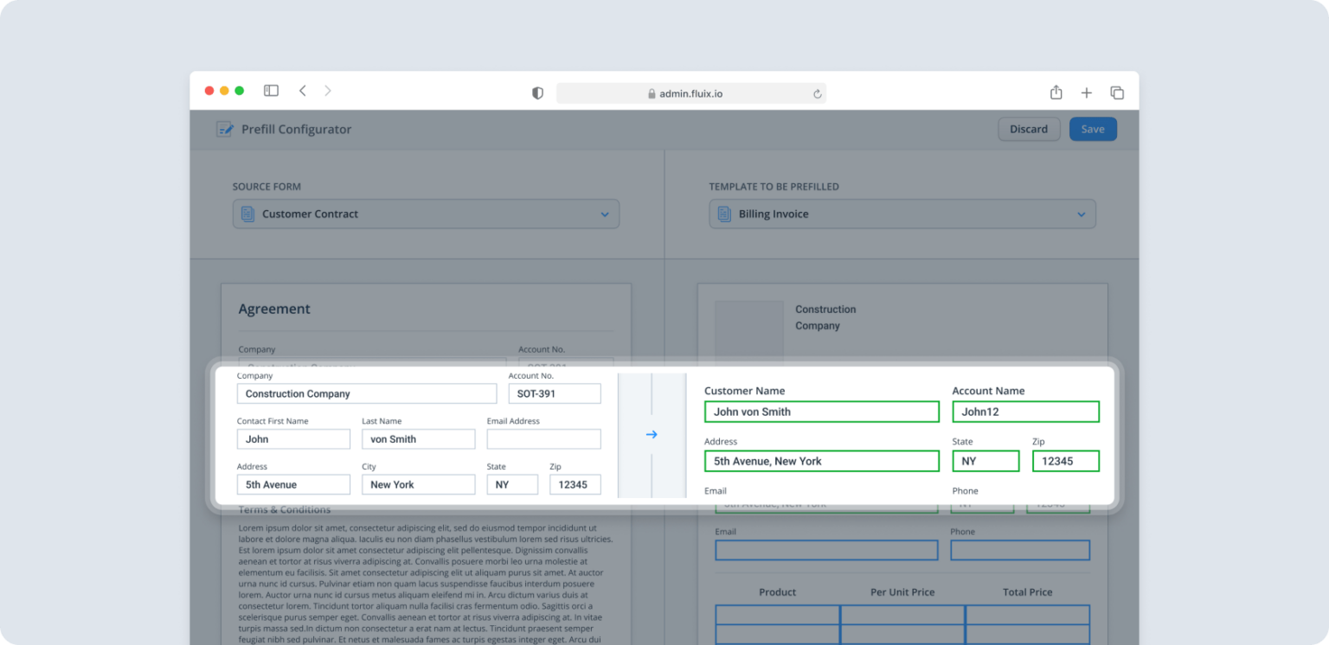Toggle the Safari sidebar icon

[271, 91]
